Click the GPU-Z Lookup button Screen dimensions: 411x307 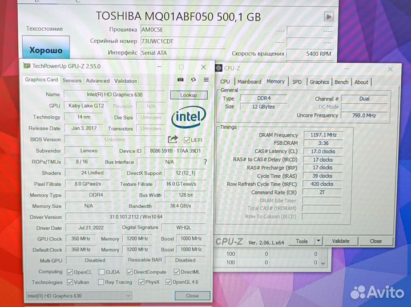(x=189, y=95)
